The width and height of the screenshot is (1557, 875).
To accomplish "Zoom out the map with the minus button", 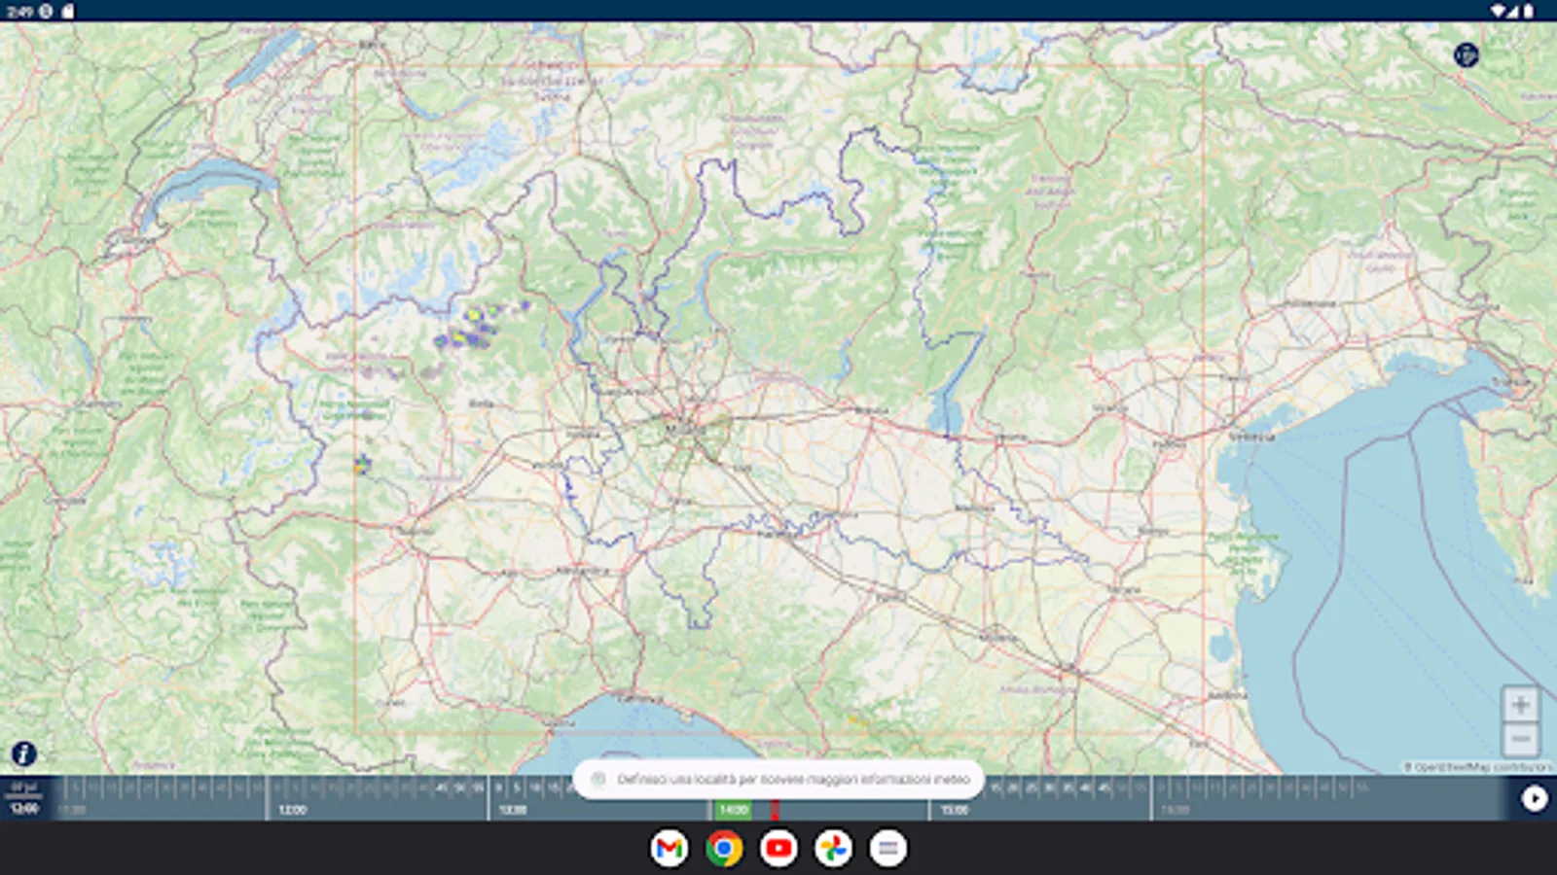I will 1520,740.
